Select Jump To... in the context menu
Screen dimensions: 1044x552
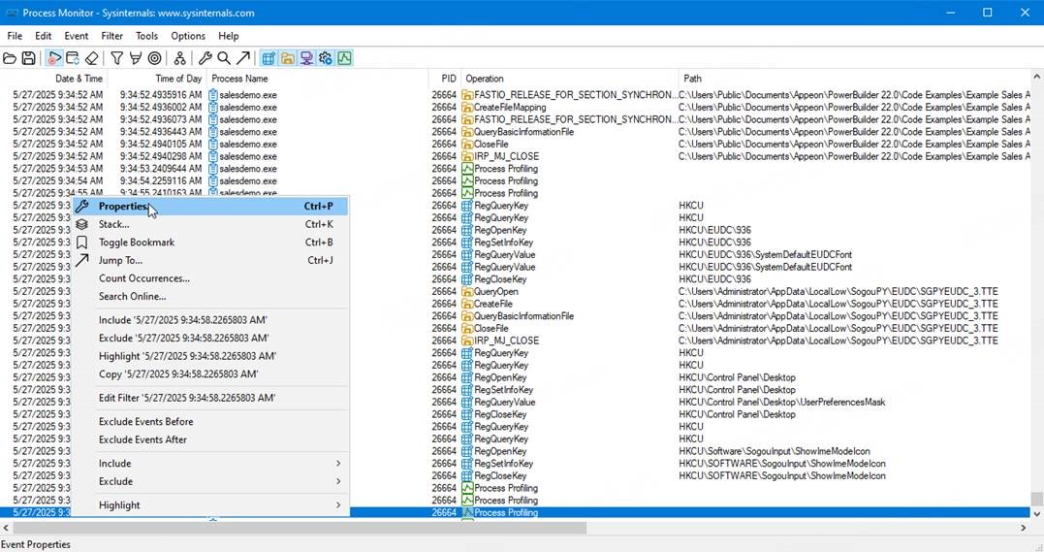209,260
